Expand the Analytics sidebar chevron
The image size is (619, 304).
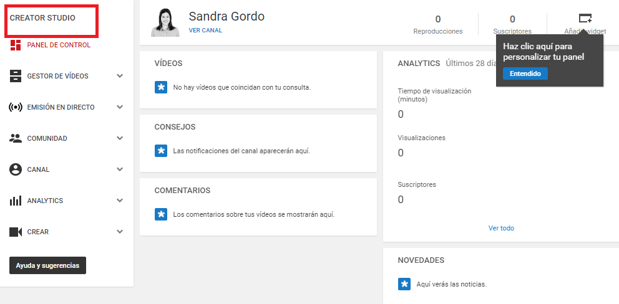120,201
